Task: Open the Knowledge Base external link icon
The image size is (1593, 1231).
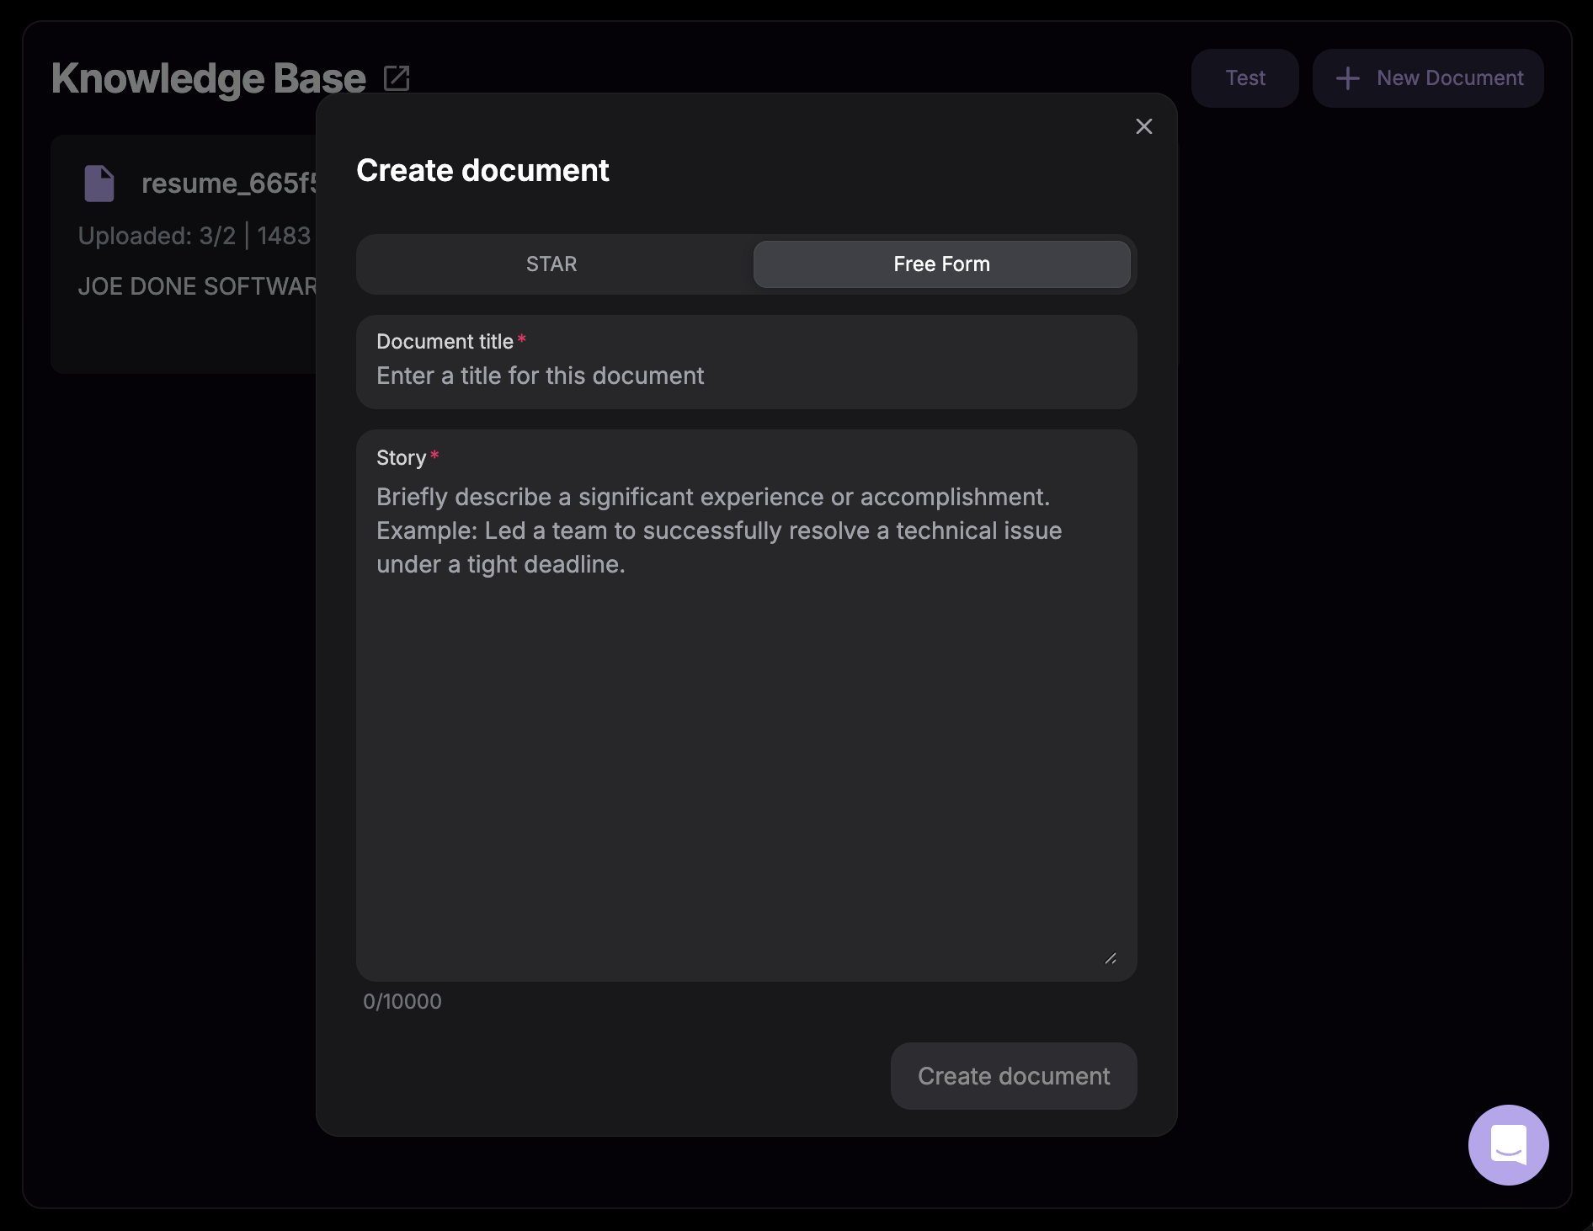Action: (396, 77)
